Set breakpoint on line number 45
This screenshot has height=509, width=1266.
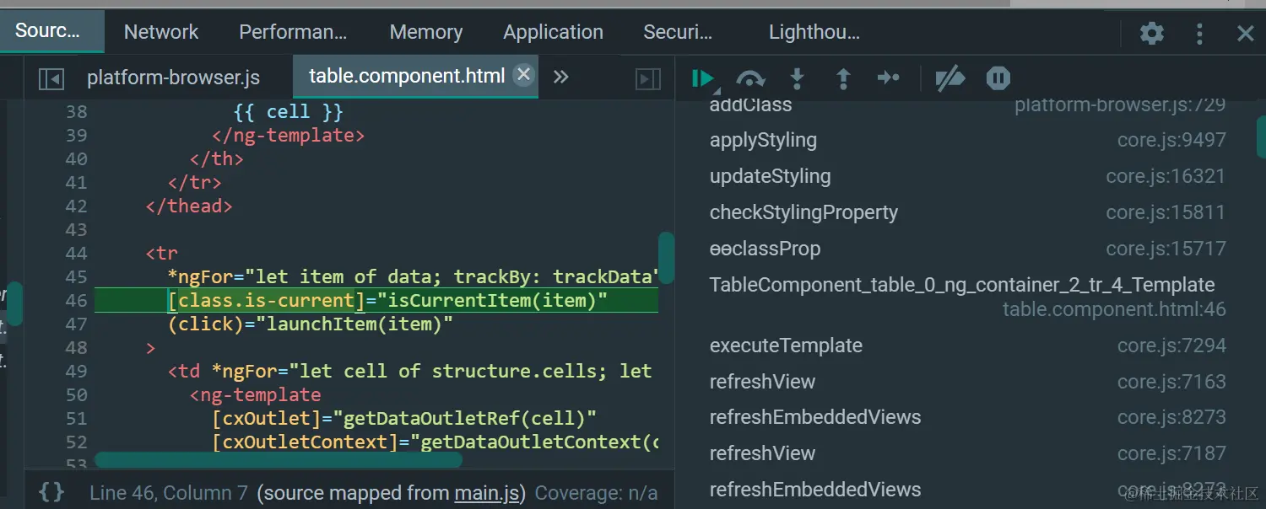point(76,276)
